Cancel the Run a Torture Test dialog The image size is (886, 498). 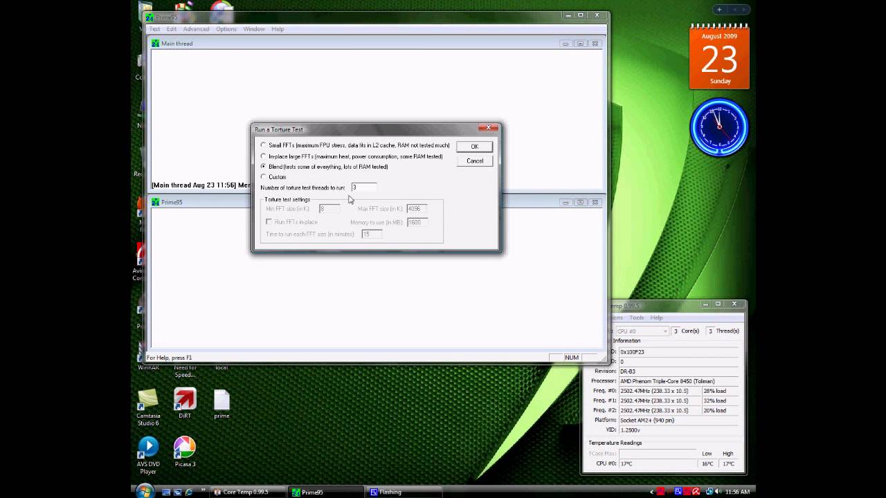tap(474, 160)
